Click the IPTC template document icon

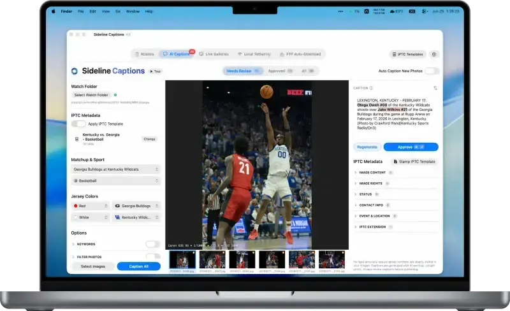click(76, 139)
